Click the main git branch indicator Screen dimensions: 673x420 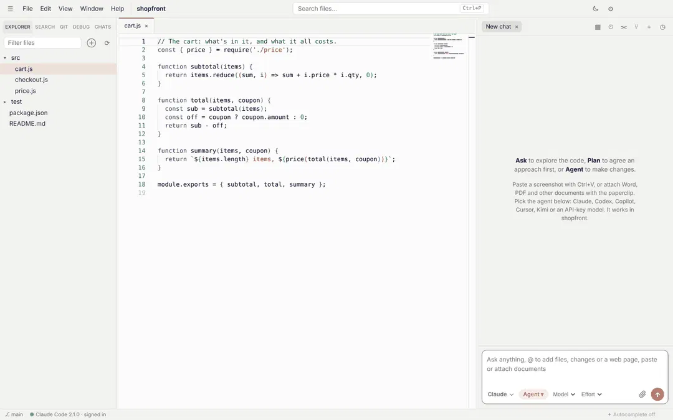tap(14, 414)
